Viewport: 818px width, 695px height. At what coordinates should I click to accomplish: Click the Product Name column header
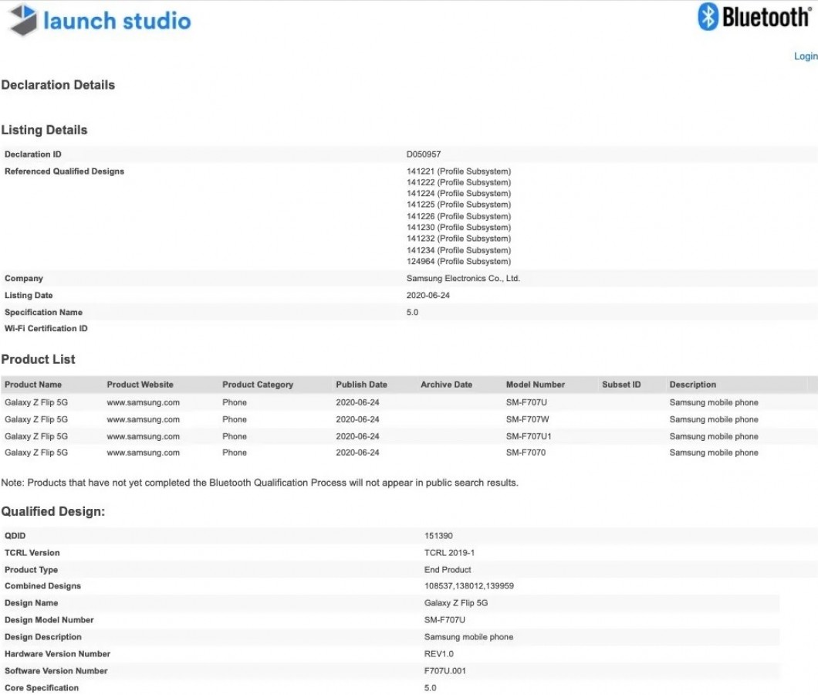point(33,385)
